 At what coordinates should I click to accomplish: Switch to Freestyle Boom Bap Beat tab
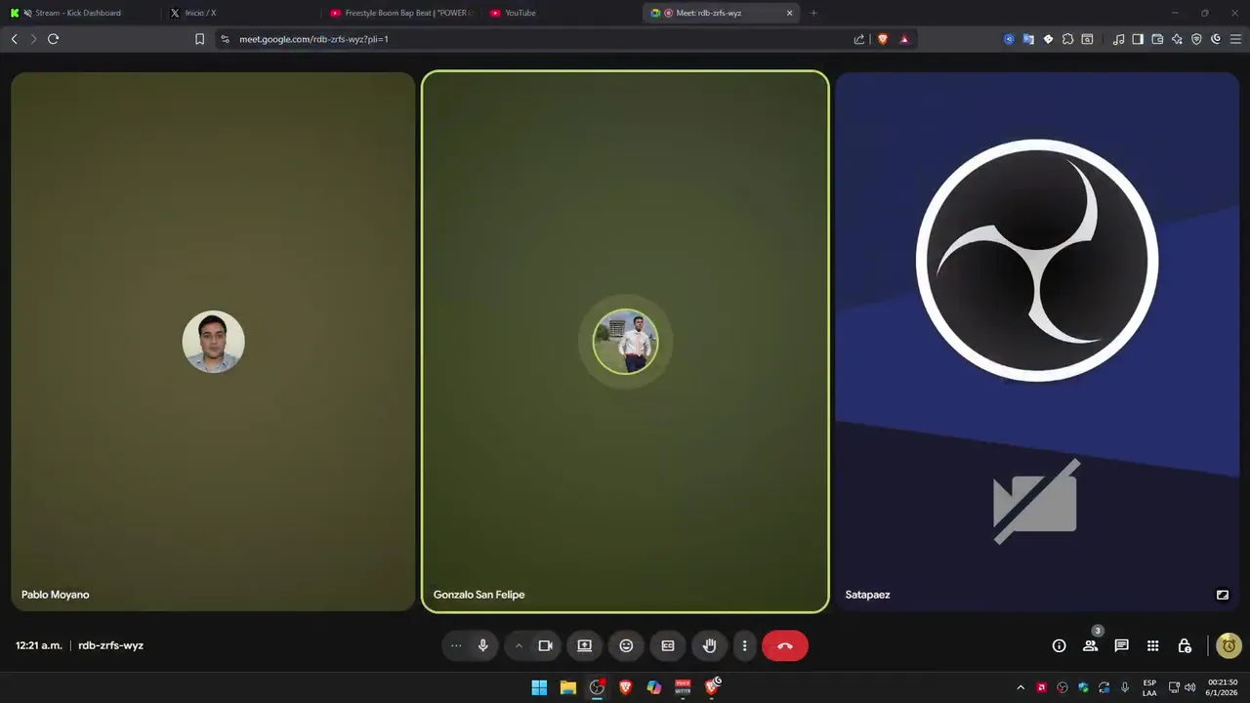point(400,13)
